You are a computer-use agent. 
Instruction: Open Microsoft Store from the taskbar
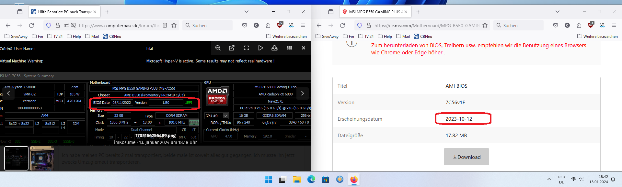coord(326,180)
